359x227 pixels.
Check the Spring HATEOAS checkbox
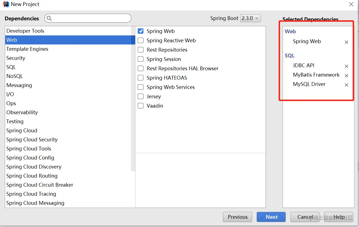coord(140,78)
